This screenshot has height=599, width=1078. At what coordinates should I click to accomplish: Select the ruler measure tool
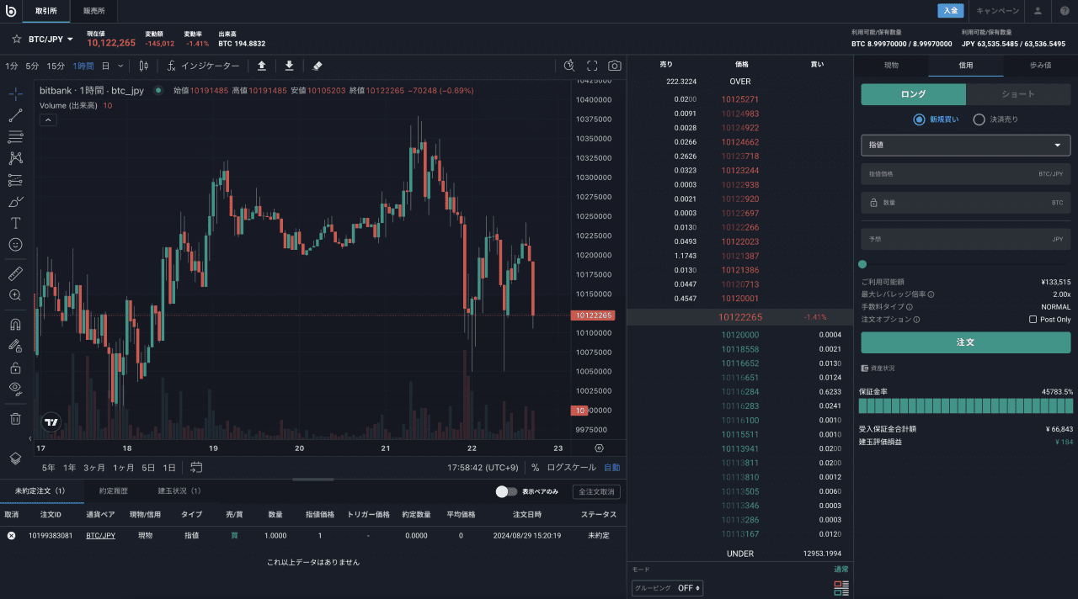pos(15,273)
